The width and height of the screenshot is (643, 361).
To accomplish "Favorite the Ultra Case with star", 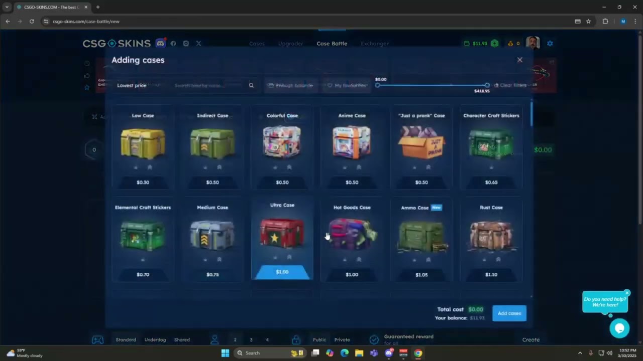I will point(275,257).
